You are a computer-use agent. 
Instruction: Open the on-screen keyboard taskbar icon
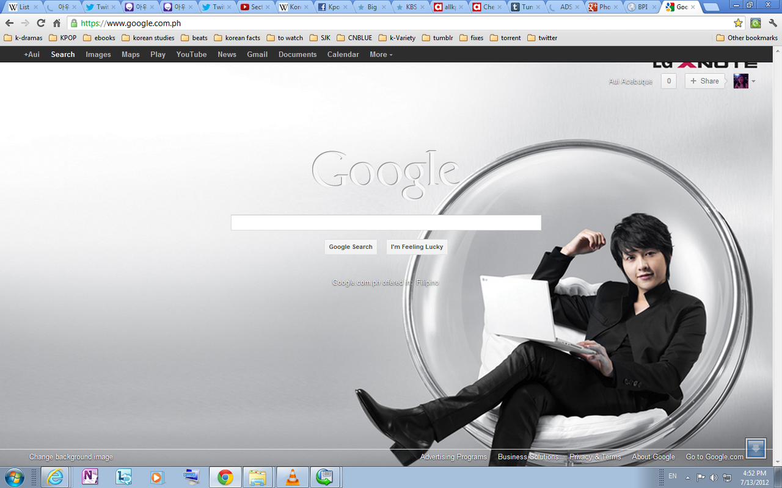[191, 477]
